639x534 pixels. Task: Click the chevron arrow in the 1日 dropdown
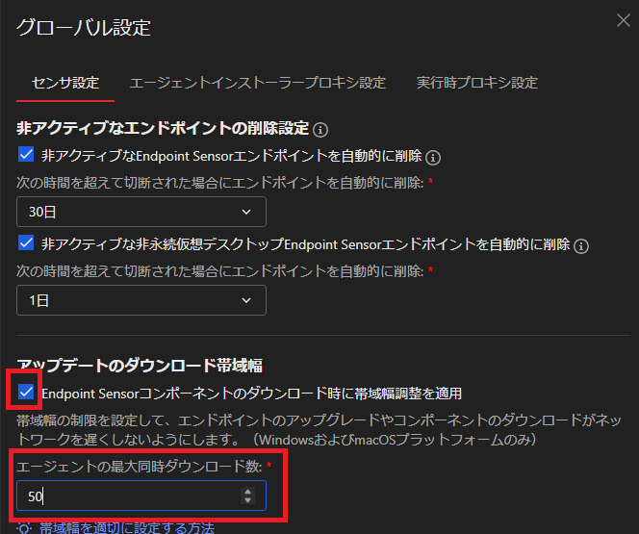[247, 300]
